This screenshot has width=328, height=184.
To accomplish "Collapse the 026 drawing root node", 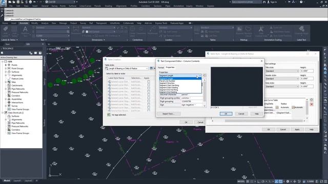I will click(x=3, y=61).
